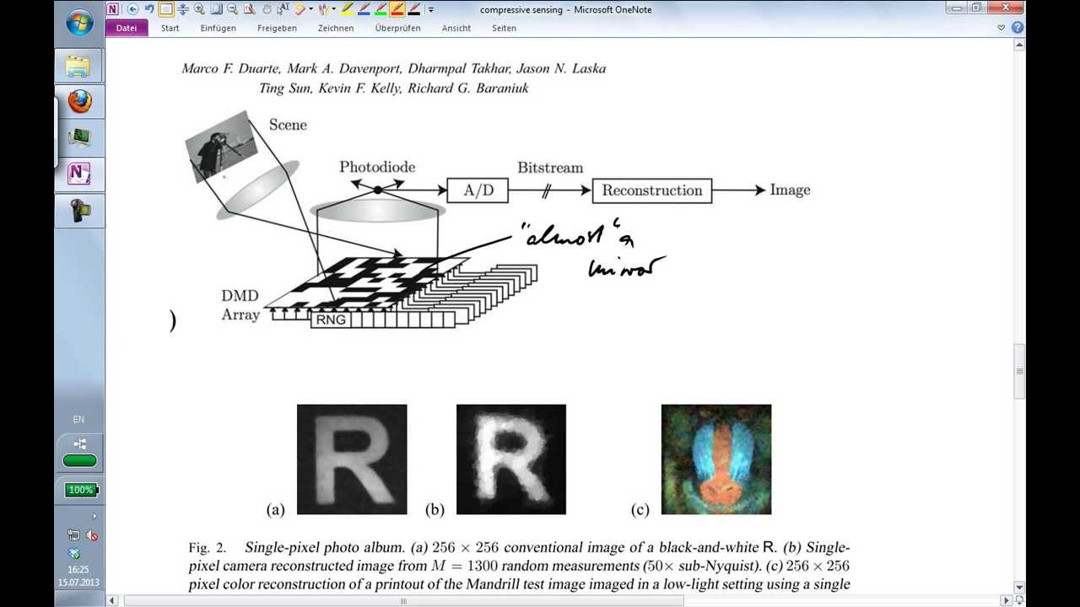Click the 'RNG' label in diagram

[332, 320]
